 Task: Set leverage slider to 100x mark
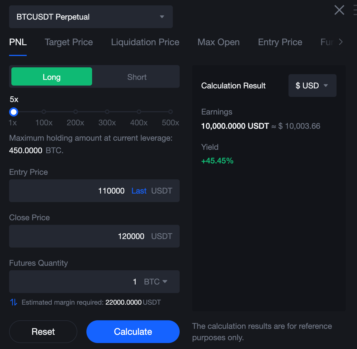[44, 112]
